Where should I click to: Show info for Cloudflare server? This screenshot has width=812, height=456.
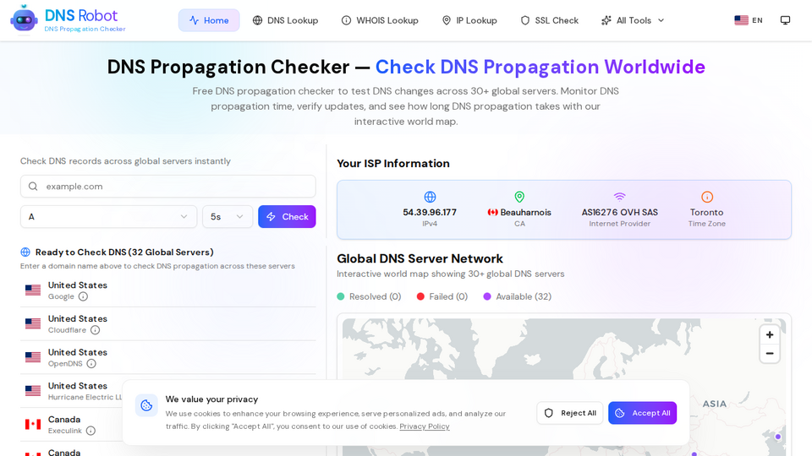[x=96, y=330]
